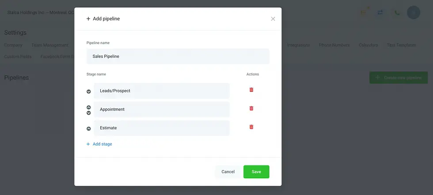Image resolution: width=433 pixels, height=195 pixels.
Task: Move Appointment stage up
Action: tap(89, 107)
